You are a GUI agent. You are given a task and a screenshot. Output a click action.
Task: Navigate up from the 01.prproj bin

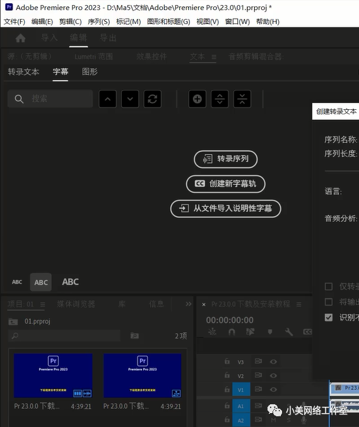(13, 322)
